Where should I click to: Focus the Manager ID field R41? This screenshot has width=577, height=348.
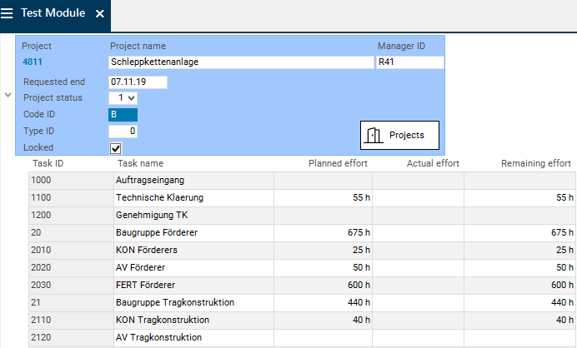click(x=409, y=62)
